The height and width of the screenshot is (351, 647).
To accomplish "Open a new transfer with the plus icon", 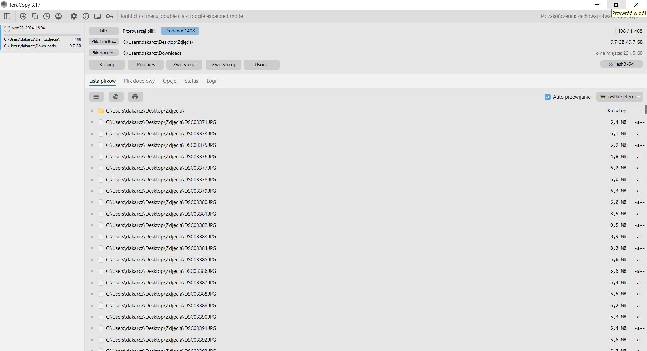I will [23, 16].
